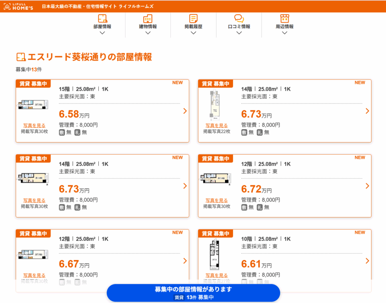Open floor plan thumbnail of 6.72万円 listing
386x303 pixels.
215,179
